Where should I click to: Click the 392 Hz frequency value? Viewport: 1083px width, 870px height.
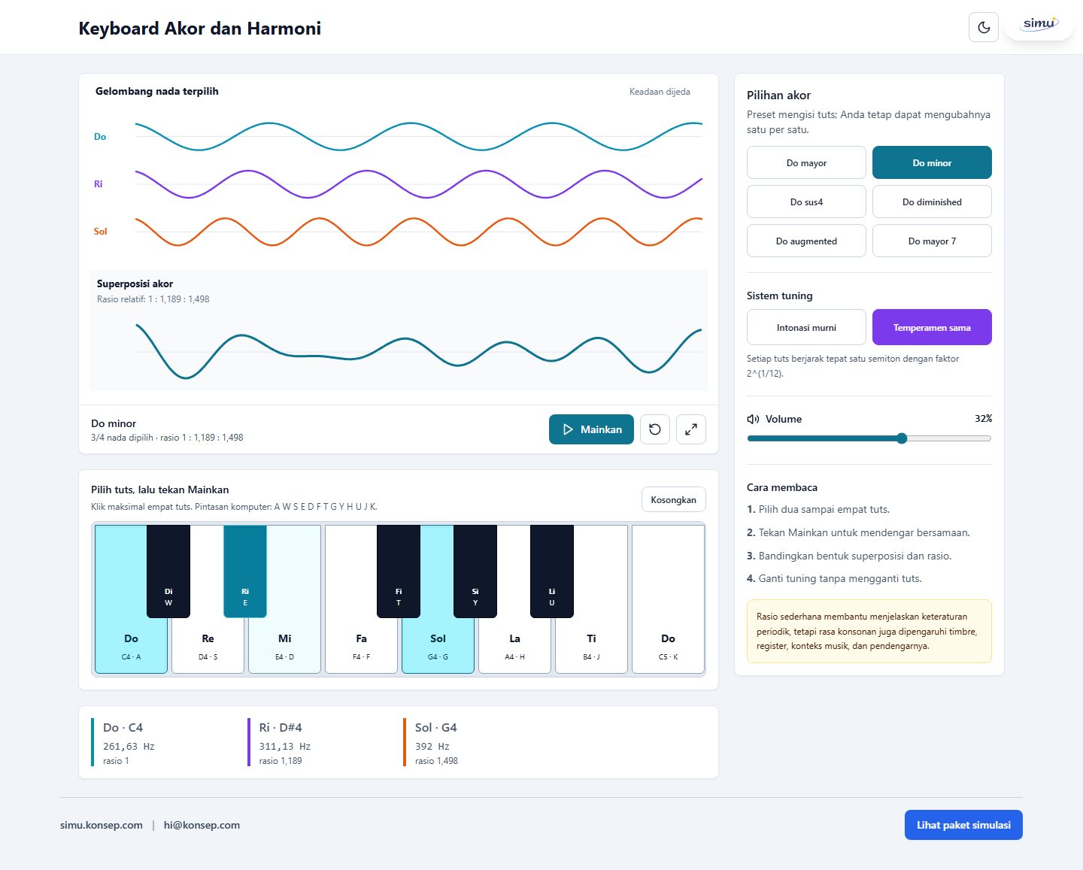pos(432,747)
